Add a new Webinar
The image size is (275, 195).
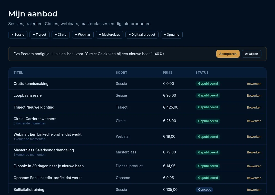[83, 35]
